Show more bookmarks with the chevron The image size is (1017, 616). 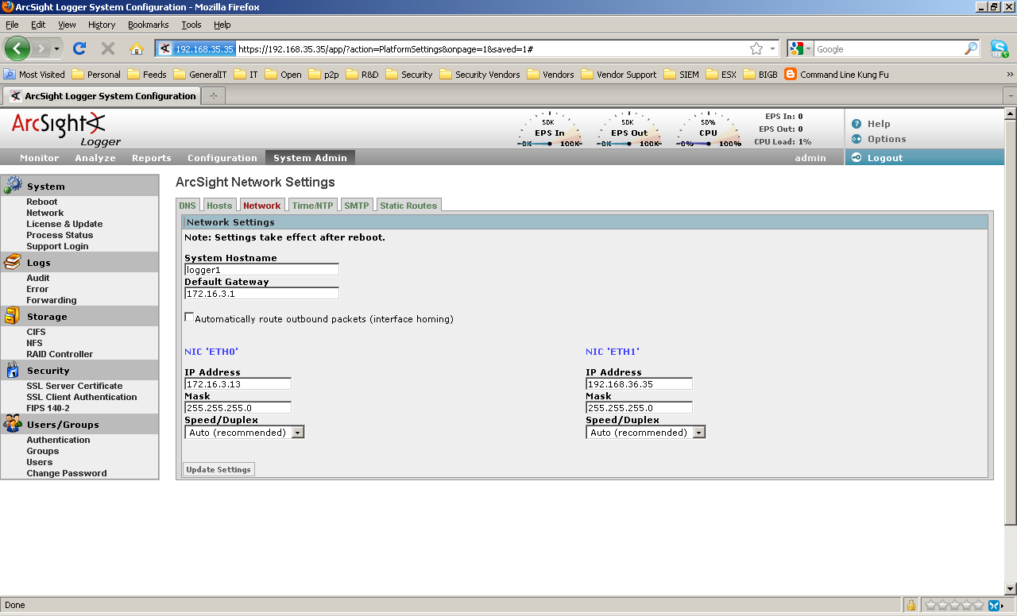1010,74
